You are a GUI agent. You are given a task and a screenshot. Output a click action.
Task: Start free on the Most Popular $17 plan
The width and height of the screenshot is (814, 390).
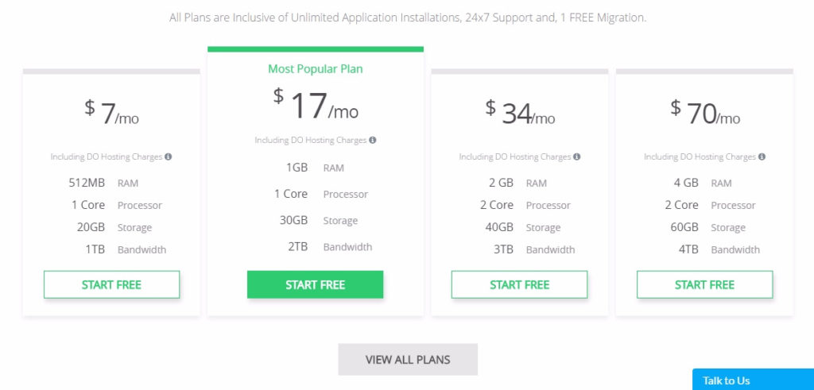click(x=315, y=284)
